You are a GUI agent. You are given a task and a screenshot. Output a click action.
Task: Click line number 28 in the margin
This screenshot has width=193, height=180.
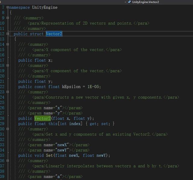(2, 118)
